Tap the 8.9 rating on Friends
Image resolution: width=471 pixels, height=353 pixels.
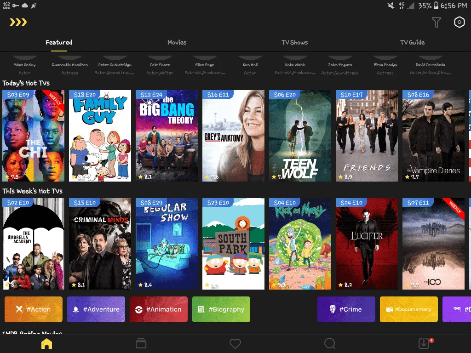345,177
